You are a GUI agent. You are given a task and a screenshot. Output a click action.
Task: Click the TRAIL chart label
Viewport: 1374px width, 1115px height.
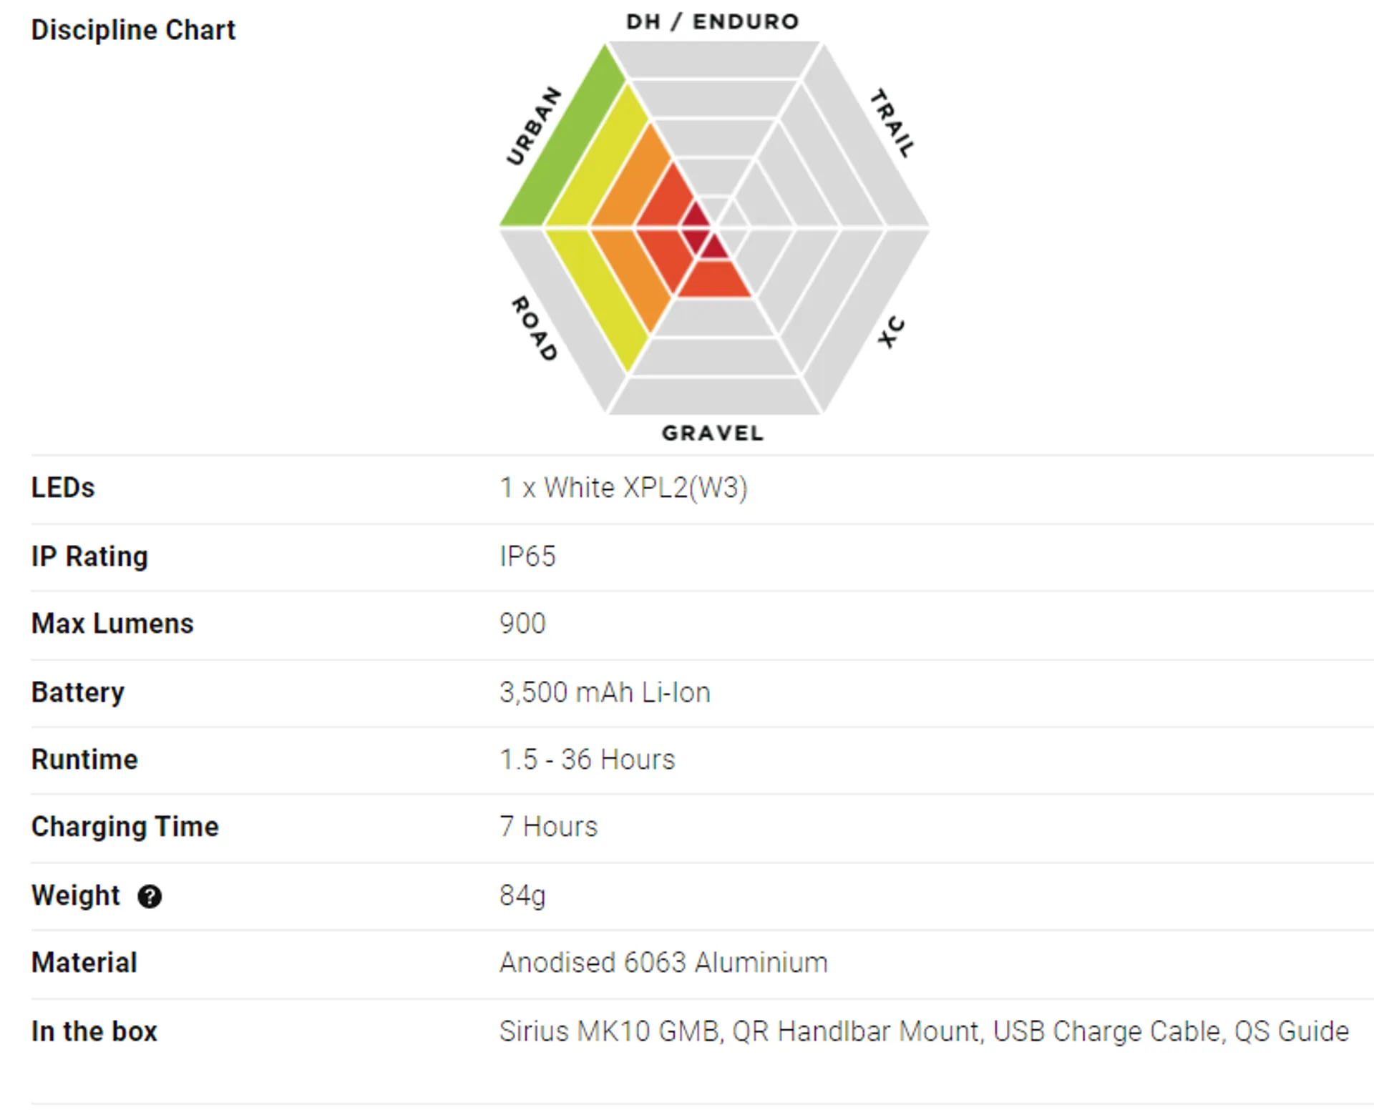point(892,123)
